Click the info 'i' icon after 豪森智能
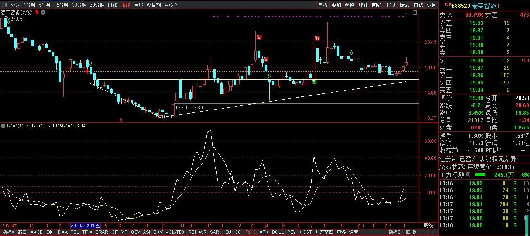 (x=499, y=6)
